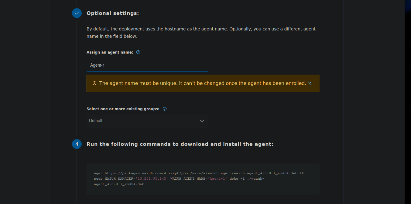Image resolution: width=411 pixels, height=204 pixels.
Task: Click the 'Run the following commands' heading
Action: coord(180,144)
